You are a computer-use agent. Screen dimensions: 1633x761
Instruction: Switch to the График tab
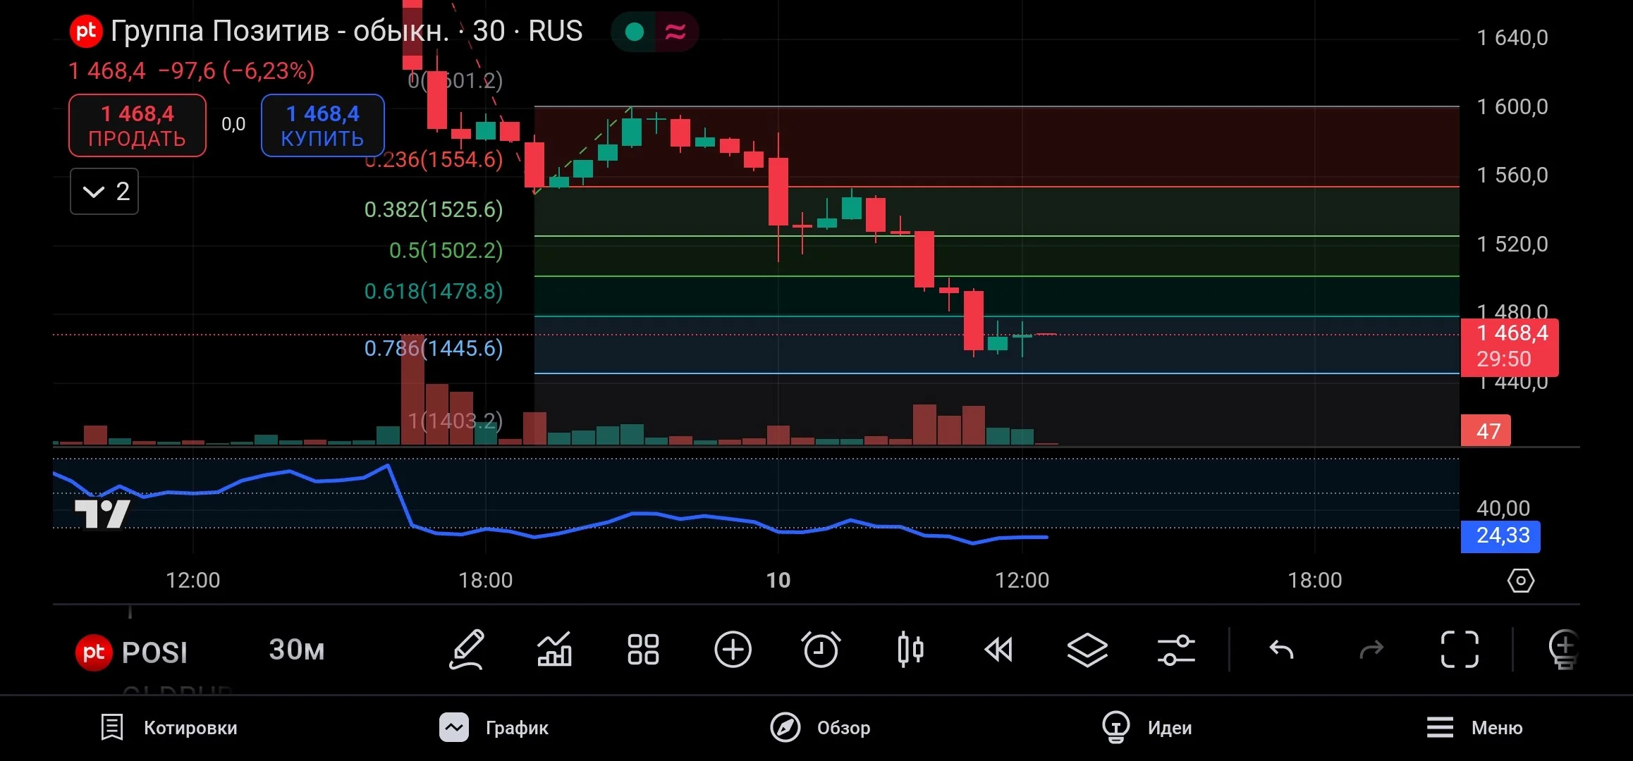coord(494,728)
